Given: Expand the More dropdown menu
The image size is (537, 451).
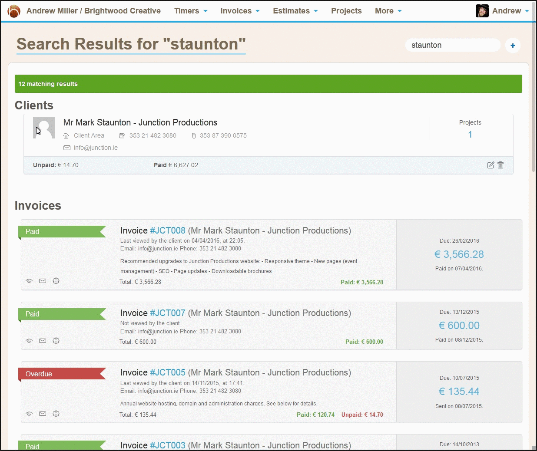Looking at the screenshot, I should (x=388, y=11).
